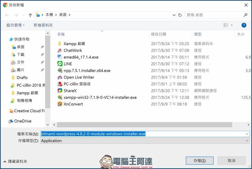The width and height of the screenshot is (252, 169).
Task: Click sidebar scrollbar up arrow
Action: (x=48, y=33)
